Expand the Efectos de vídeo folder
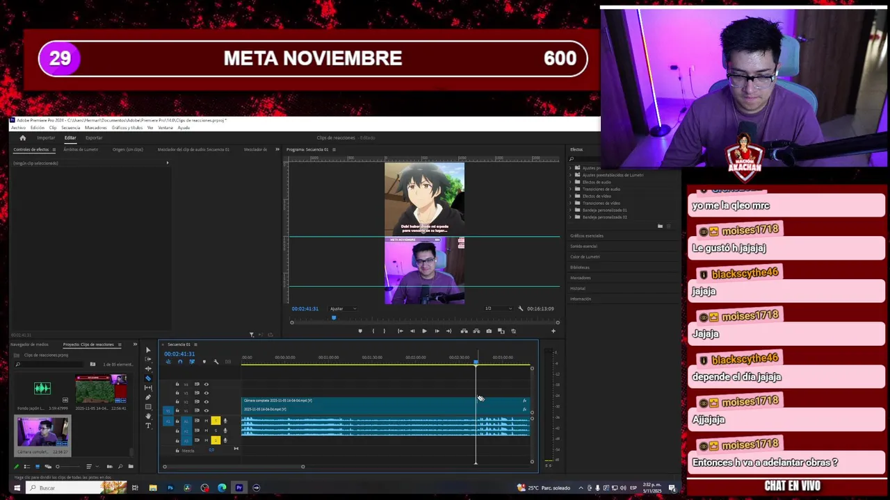The width and height of the screenshot is (890, 500). coord(571,196)
